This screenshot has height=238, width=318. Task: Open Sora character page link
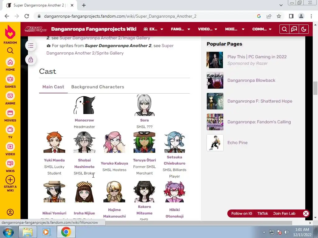(144, 120)
